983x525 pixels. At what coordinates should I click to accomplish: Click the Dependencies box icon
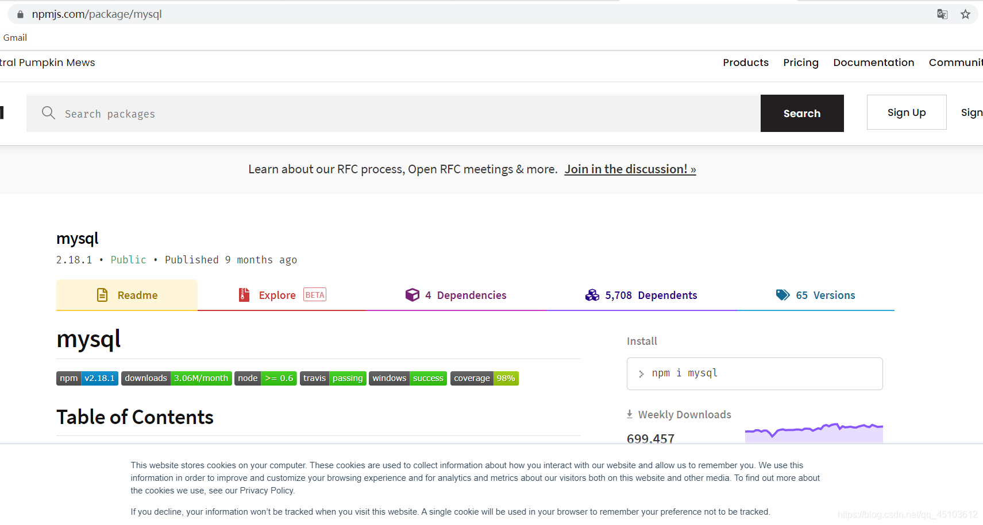click(413, 295)
